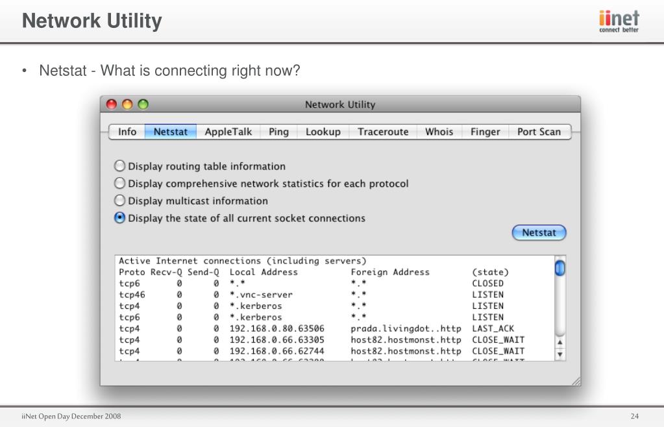Click foreign address 'prada.livingdot..http'

[x=406, y=328]
